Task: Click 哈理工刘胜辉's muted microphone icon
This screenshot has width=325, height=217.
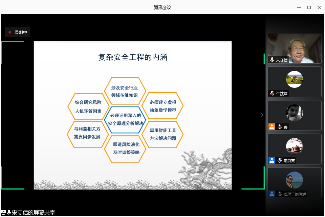Action: (280, 194)
